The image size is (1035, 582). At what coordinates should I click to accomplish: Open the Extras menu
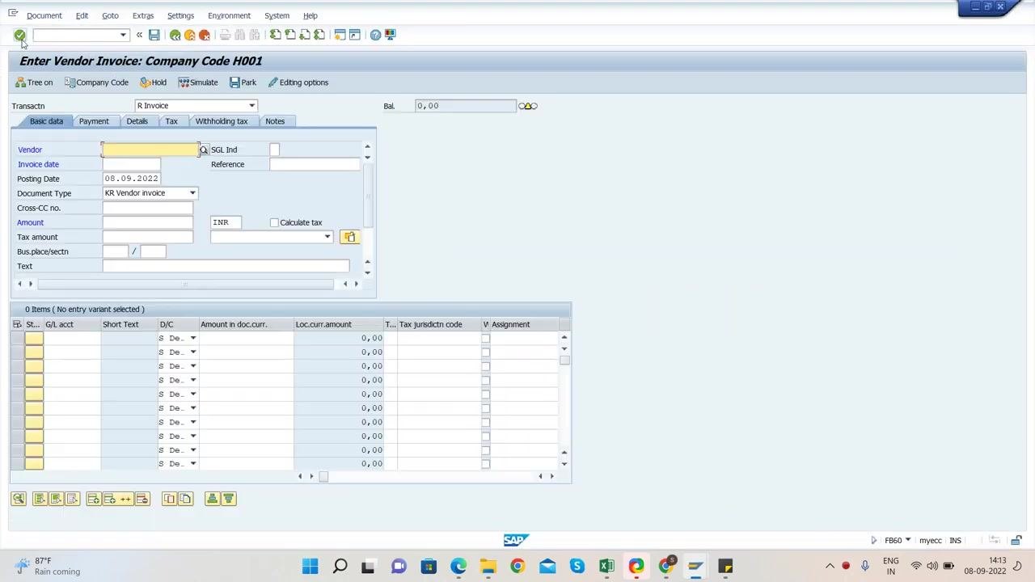143,15
